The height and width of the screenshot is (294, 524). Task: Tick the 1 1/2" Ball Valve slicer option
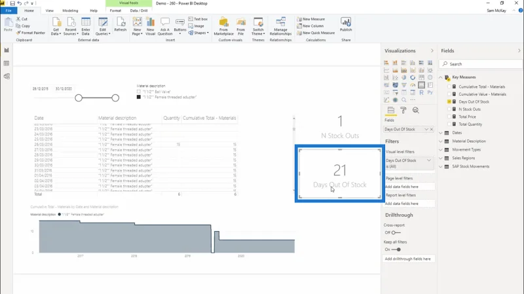pos(139,92)
